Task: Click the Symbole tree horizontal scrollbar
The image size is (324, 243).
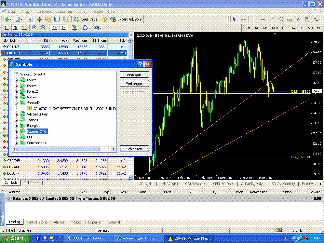Action: [58, 149]
